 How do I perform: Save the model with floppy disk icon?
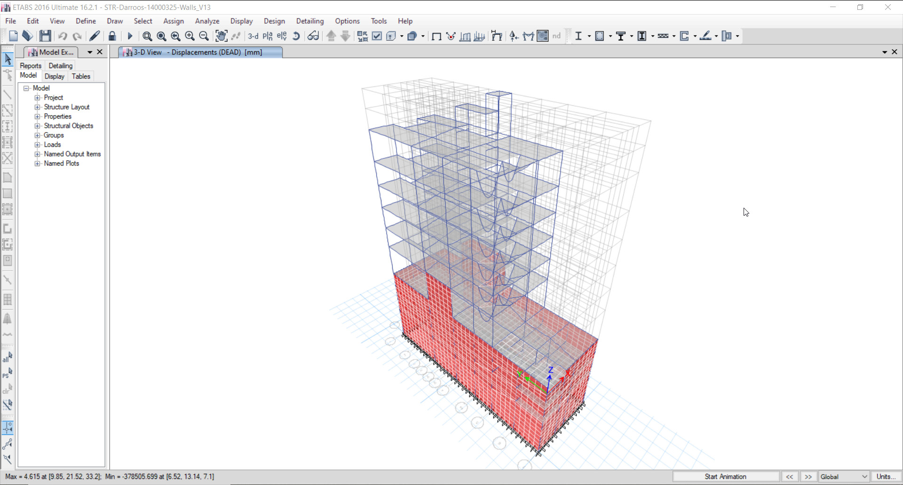tap(45, 36)
